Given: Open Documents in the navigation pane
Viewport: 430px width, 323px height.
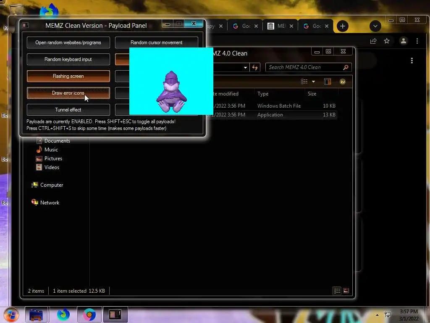Looking at the screenshot, I should click(57, 141).
